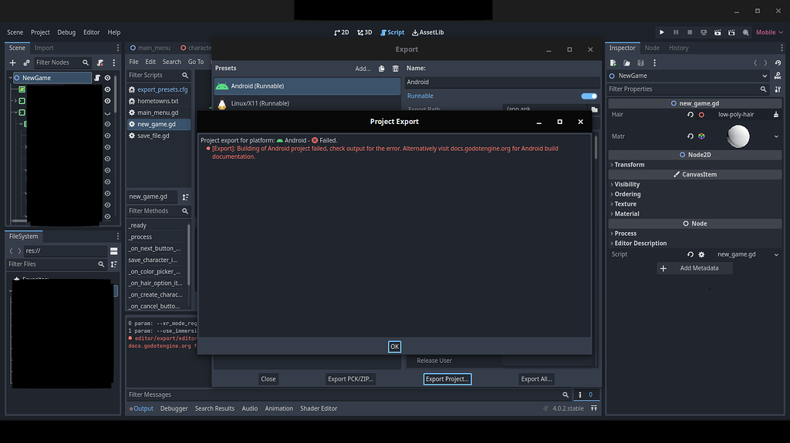Open the Debugger bottom panel tab
790x443 pixels.
174,408
